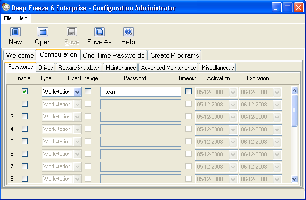This screenshot has width=306, height=200.
Task: Click the Open configuration toolbar icon
Action: pos(43,32)
